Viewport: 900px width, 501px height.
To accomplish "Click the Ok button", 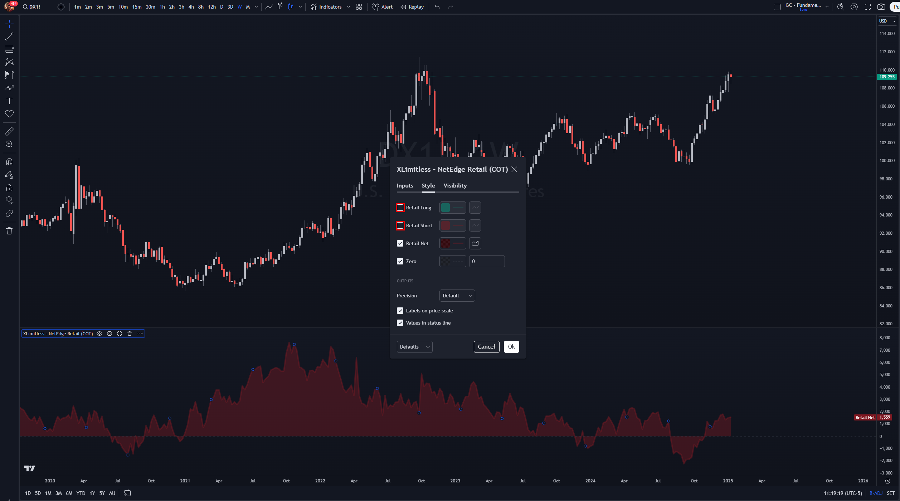I will 511,346.
